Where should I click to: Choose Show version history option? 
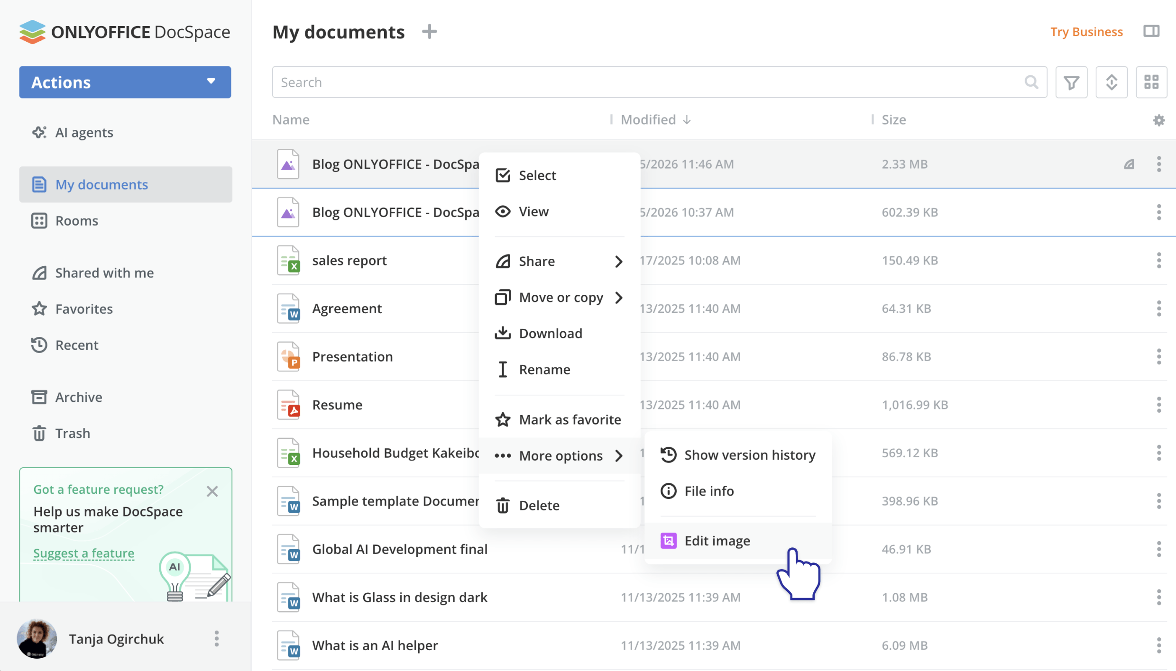(x=749, y=455)
